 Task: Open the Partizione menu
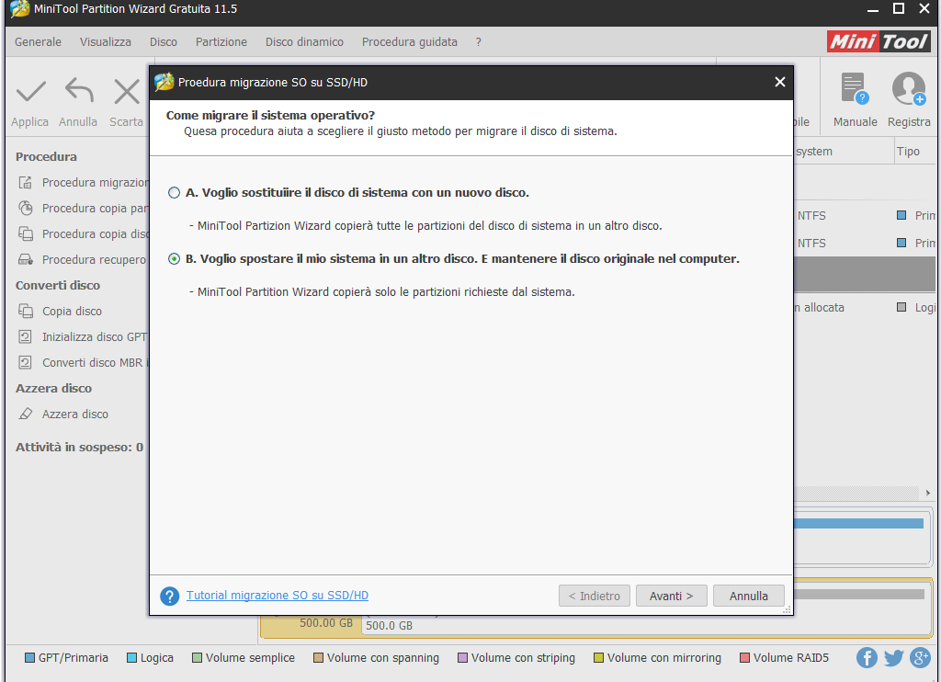pyautogui.click(x=221, y=42)
